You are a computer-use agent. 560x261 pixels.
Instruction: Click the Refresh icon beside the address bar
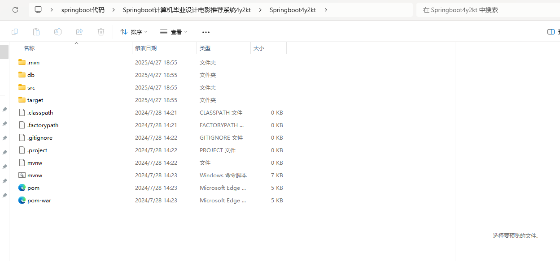tap(15, 9)
